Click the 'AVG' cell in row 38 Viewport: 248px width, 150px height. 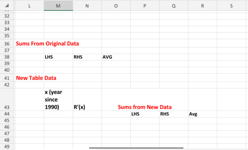coord(116,57)
